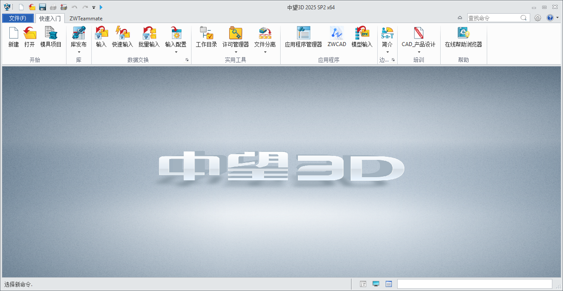The image size is (563, 291).
Task: Open the 文件(F) file menu
Action: (x=18, y=18)
